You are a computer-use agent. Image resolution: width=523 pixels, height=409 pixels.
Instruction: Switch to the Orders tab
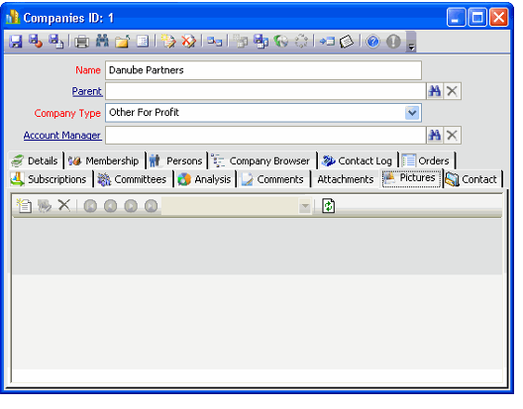[x=427, y=160]
